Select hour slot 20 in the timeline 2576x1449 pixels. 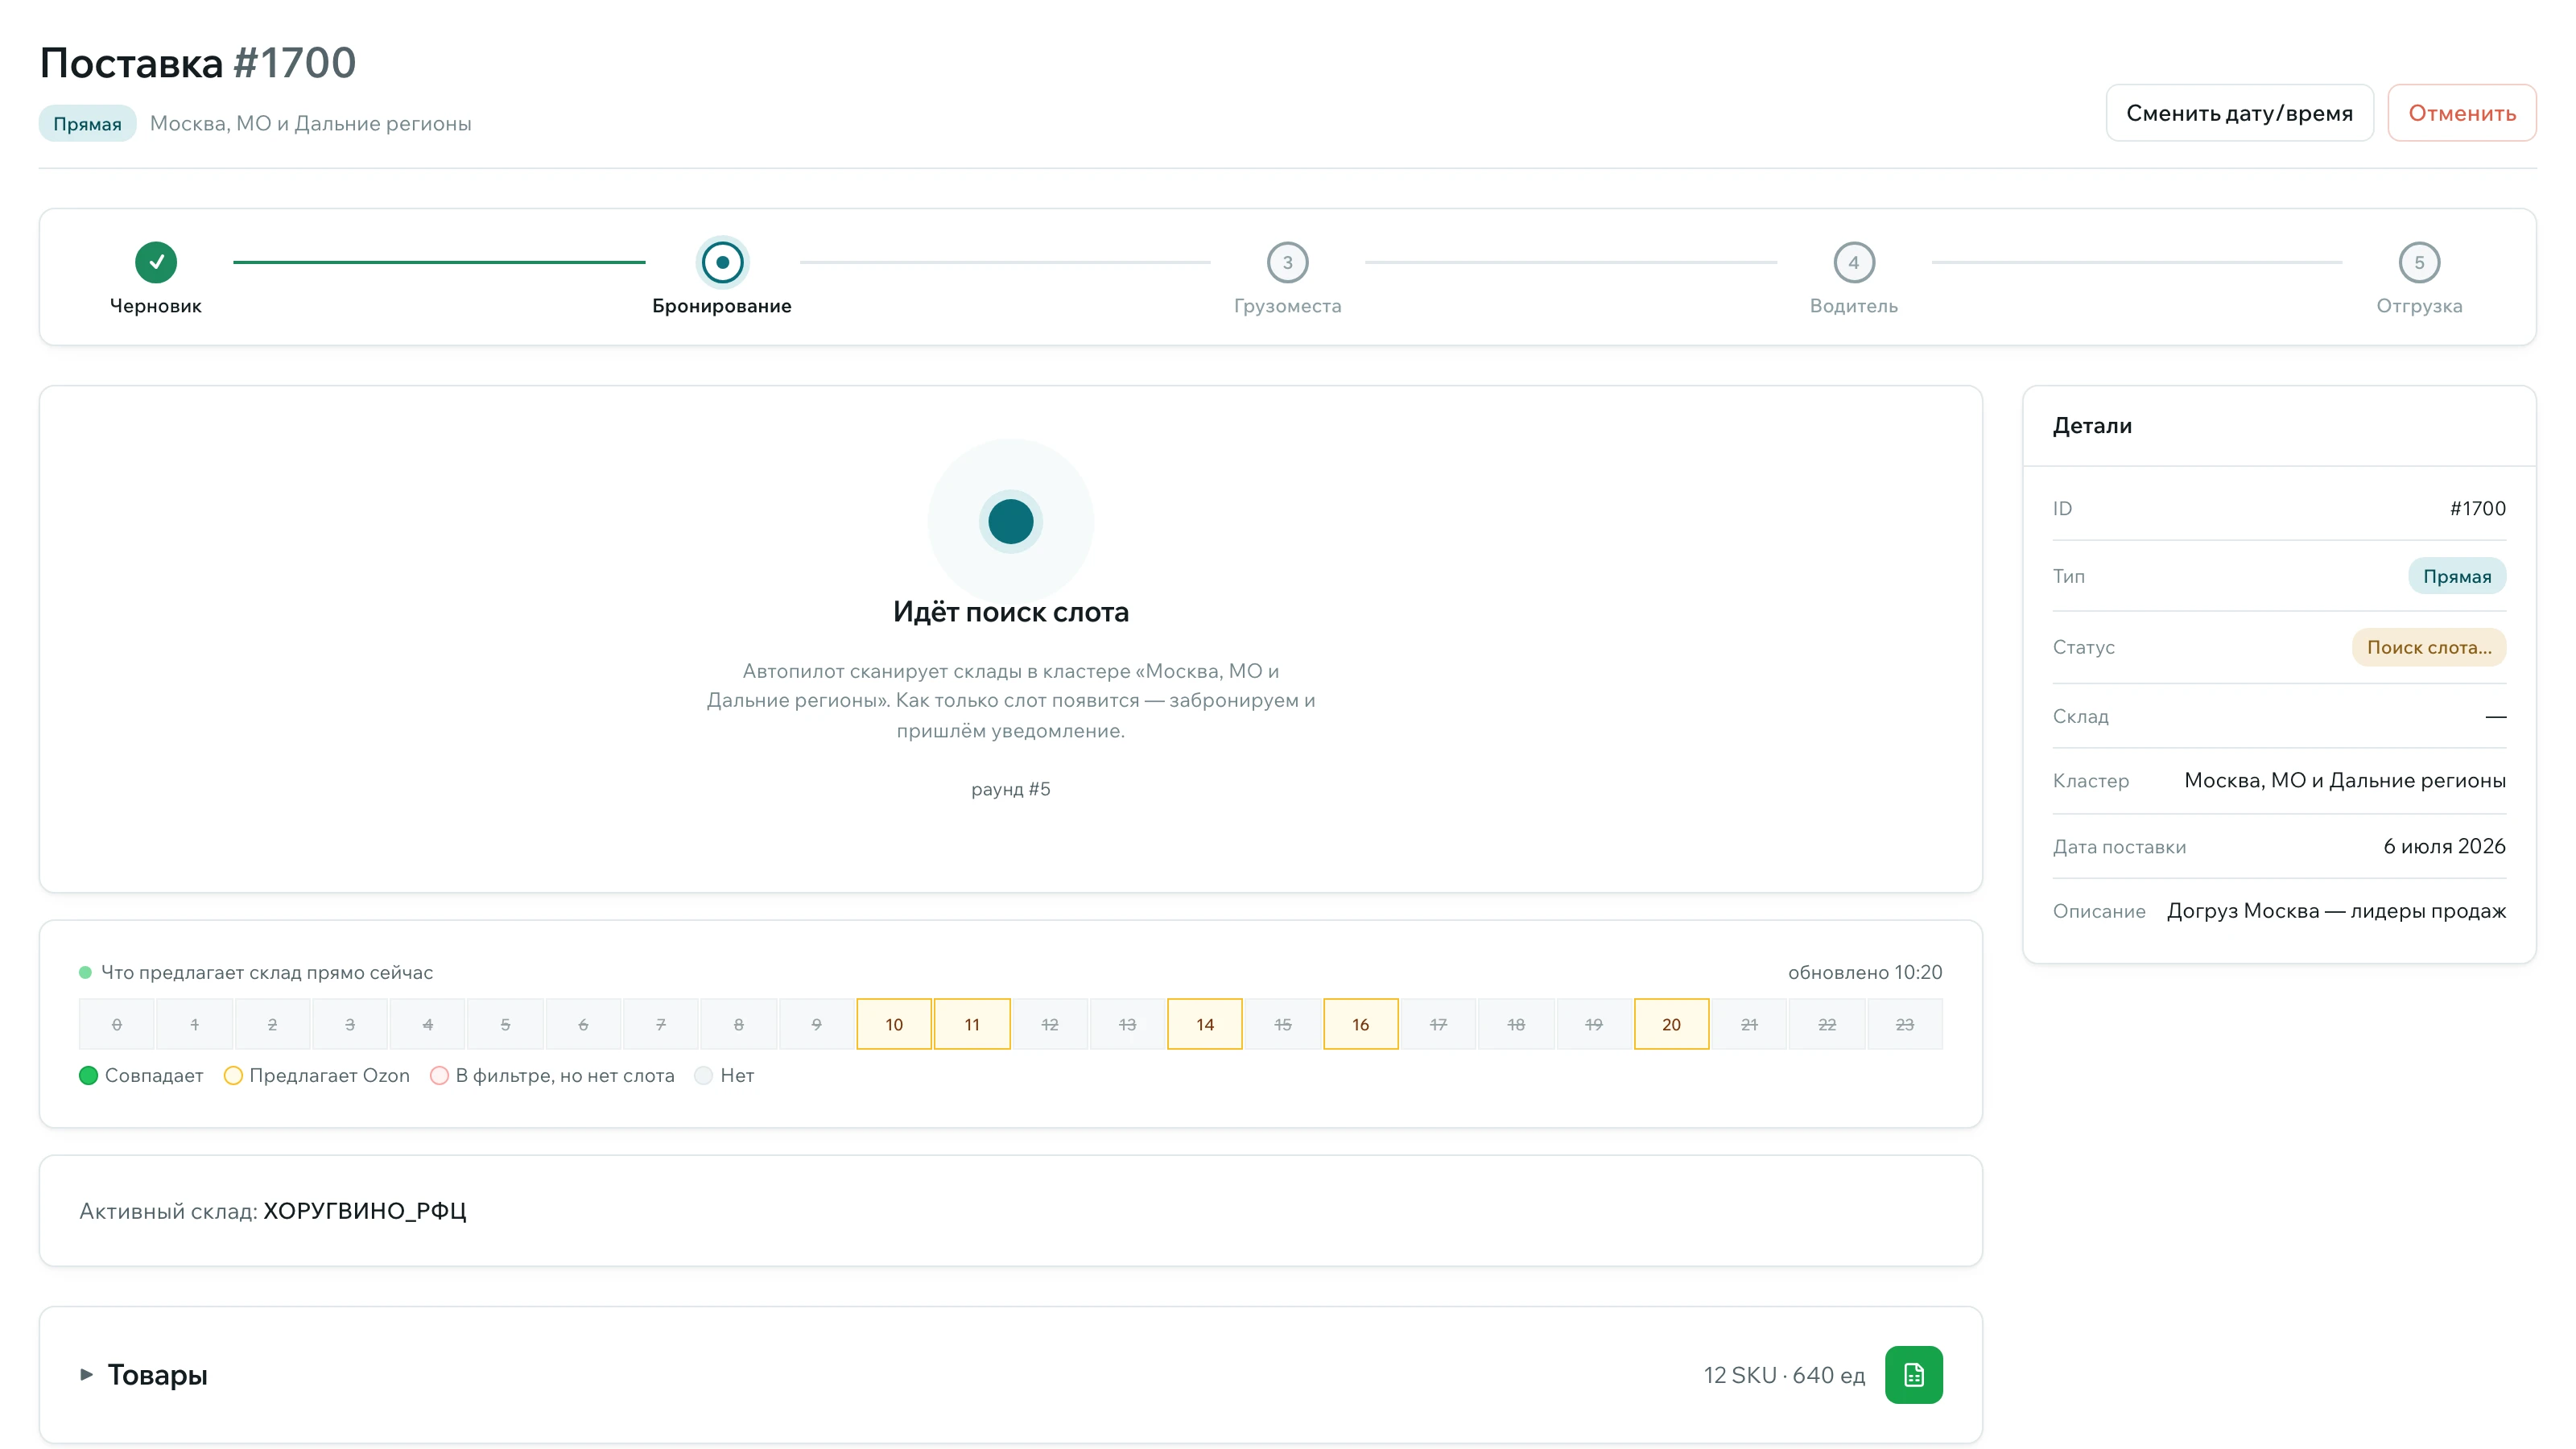[x=1671, y=1024]
